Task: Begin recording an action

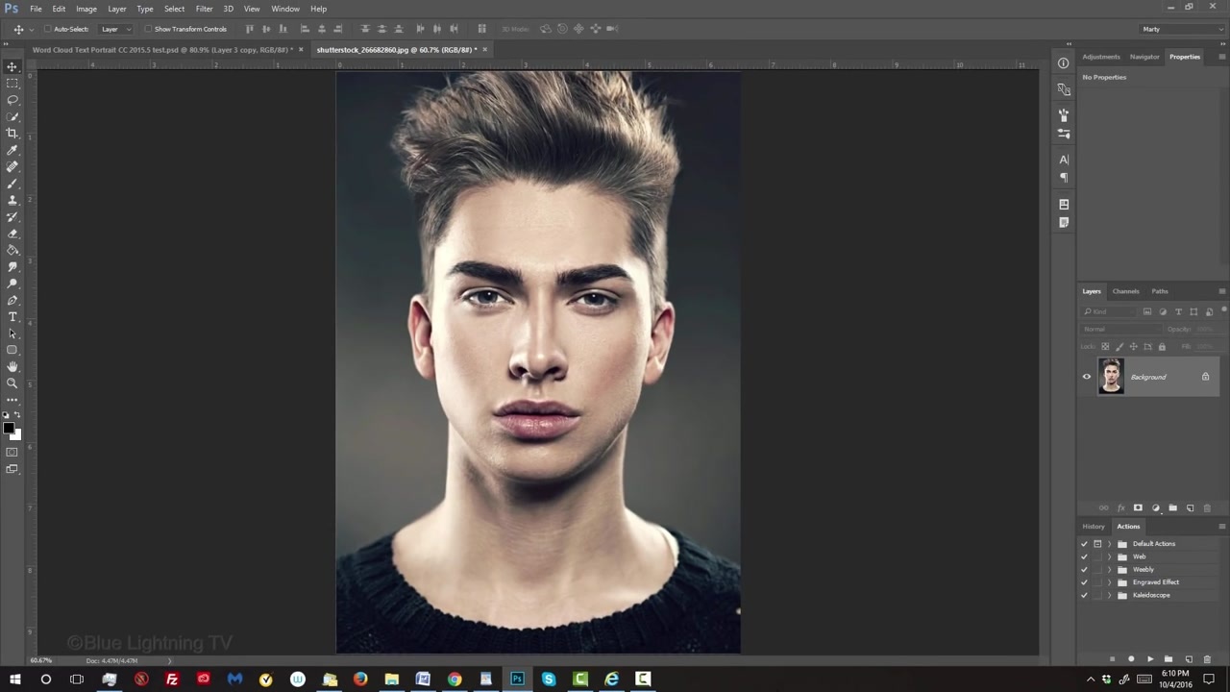Action: (1131, 659)
